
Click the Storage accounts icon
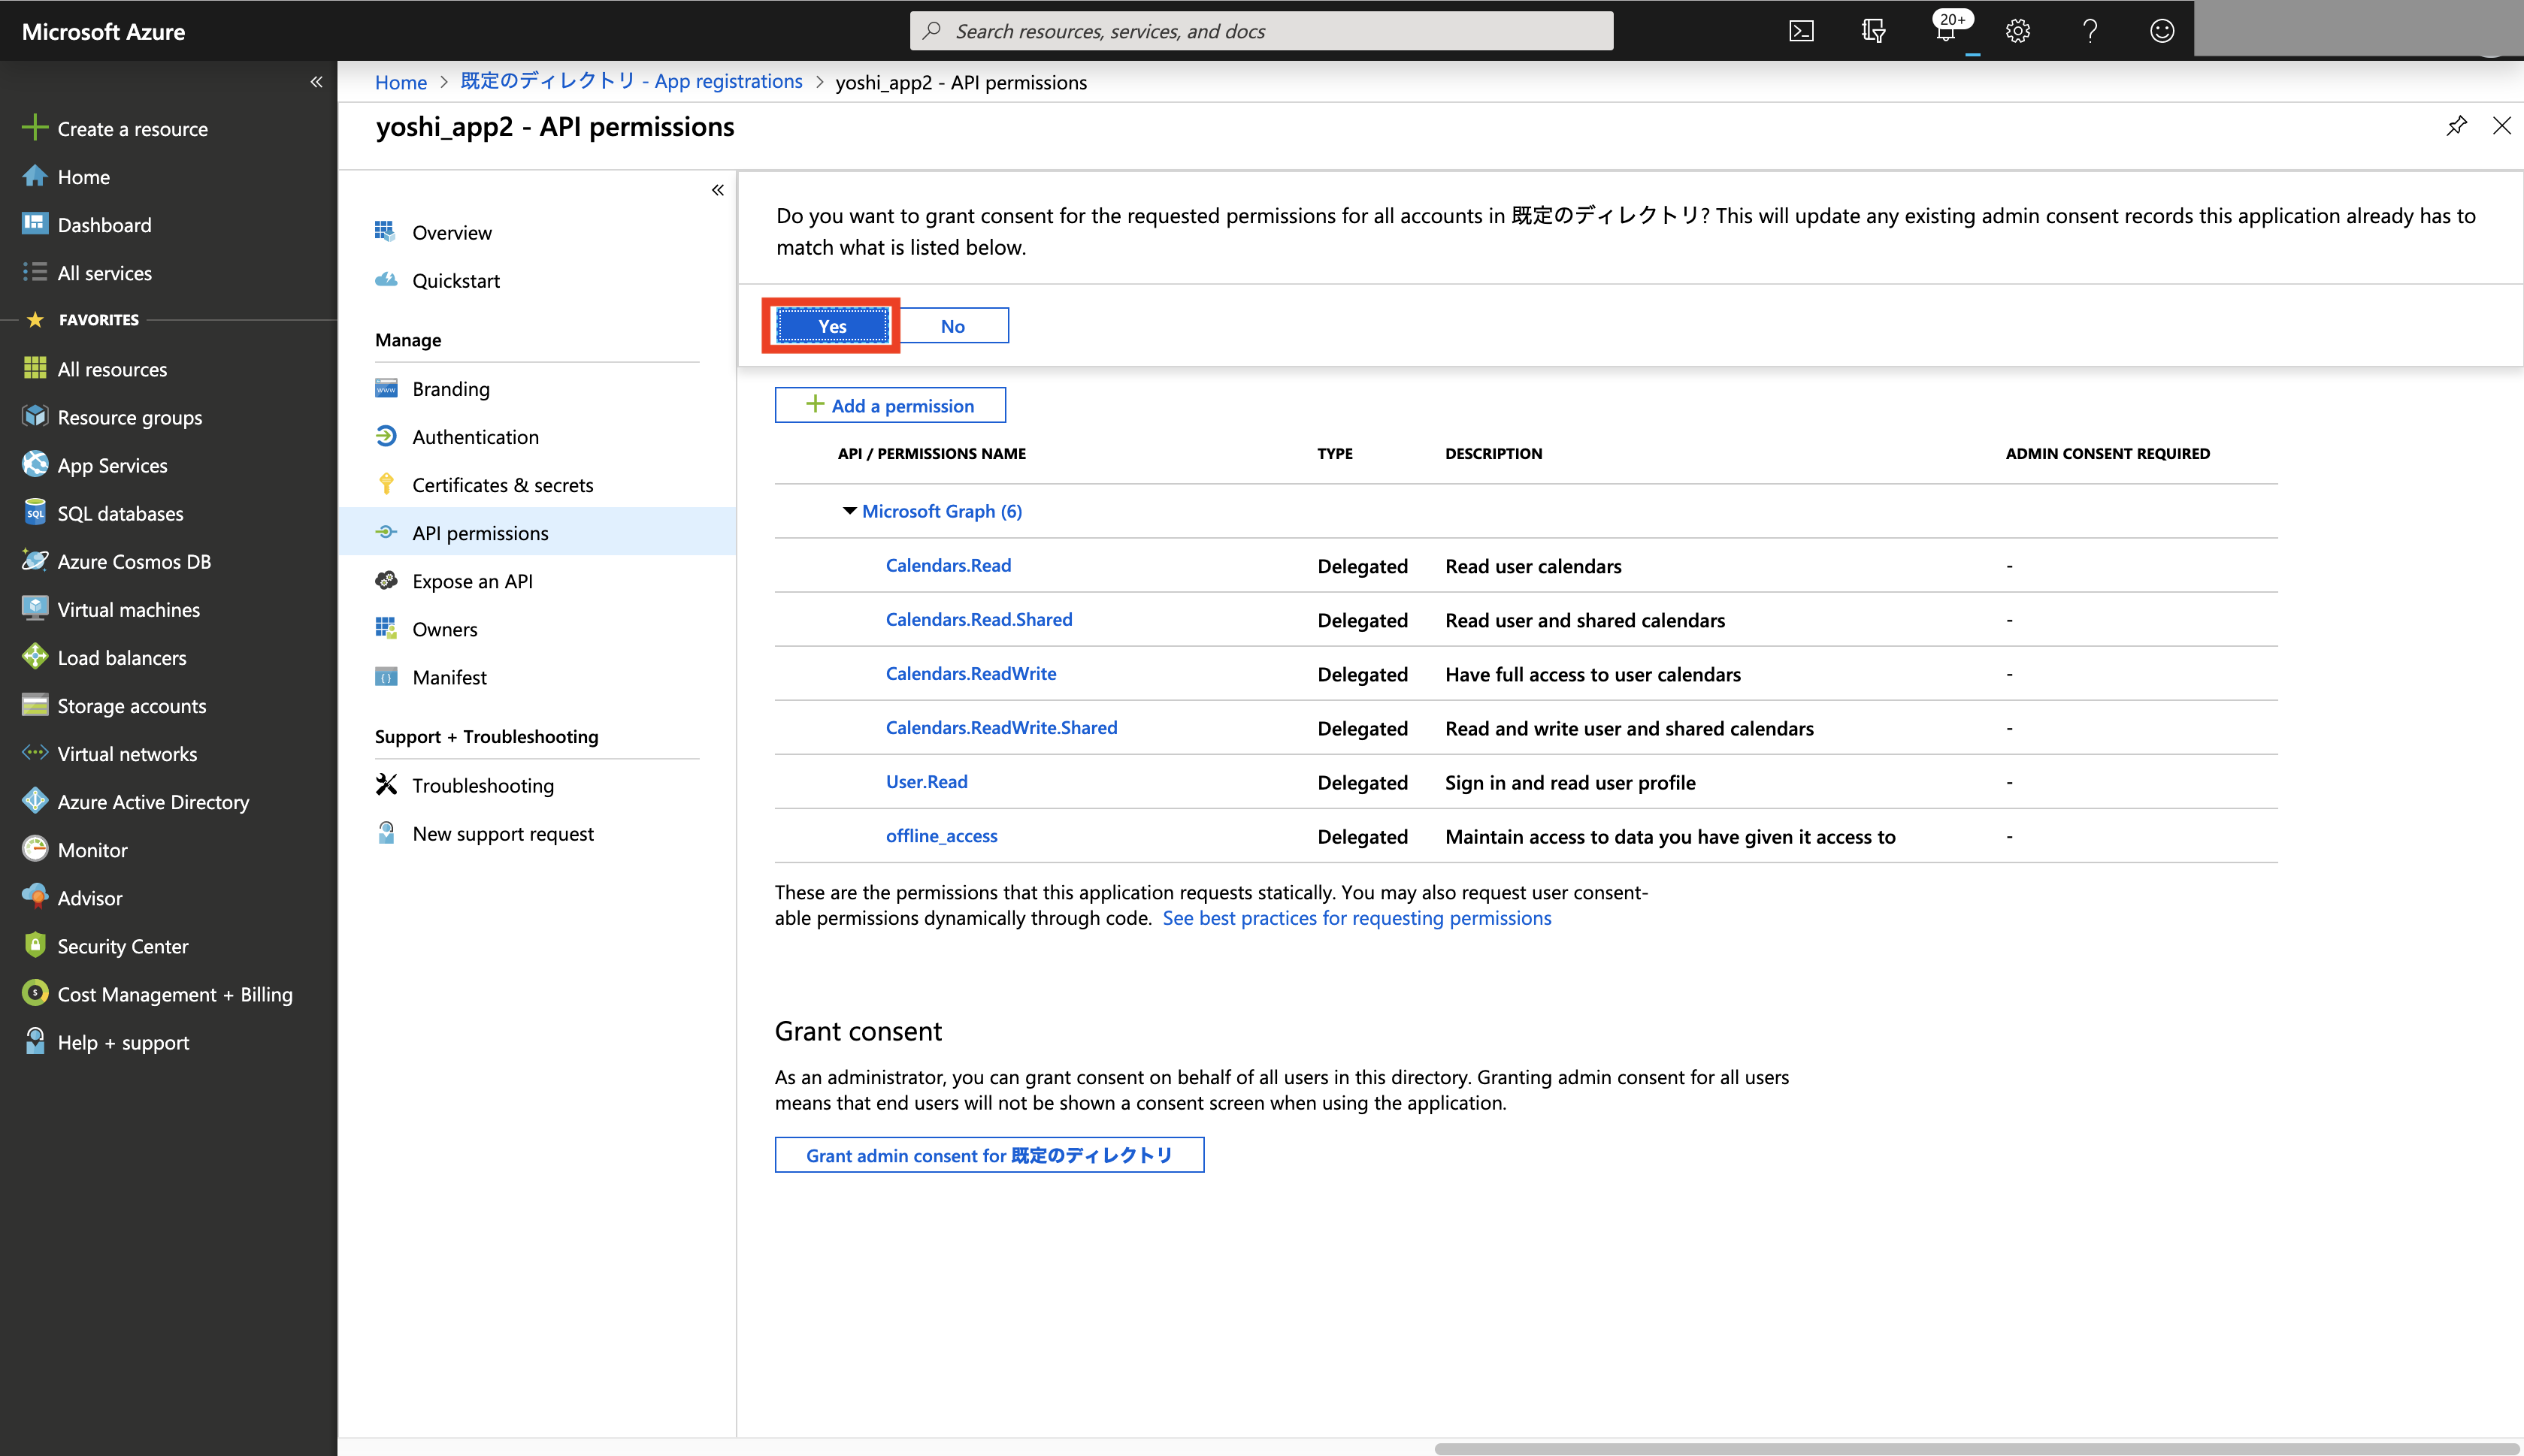[35, 705]
